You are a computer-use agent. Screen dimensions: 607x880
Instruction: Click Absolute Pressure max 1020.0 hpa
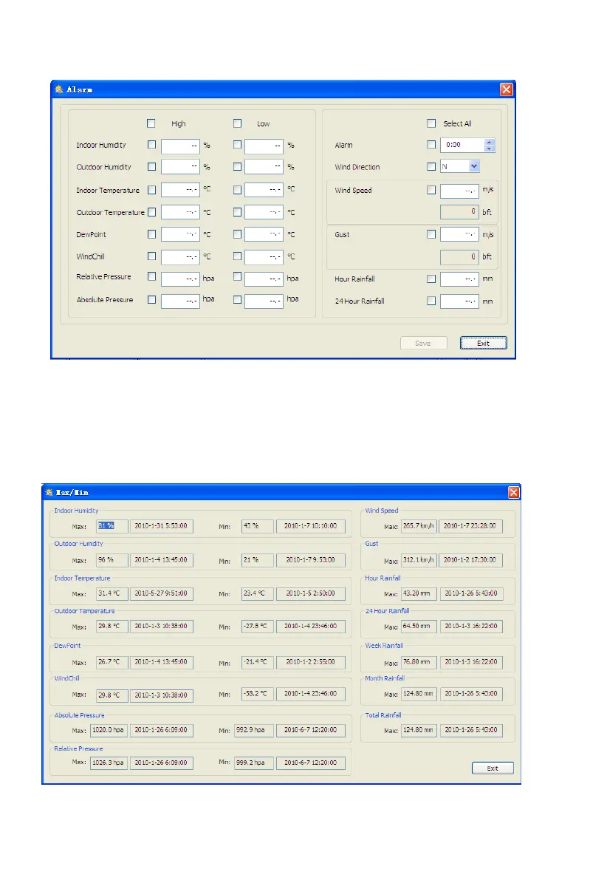[109, 730]
